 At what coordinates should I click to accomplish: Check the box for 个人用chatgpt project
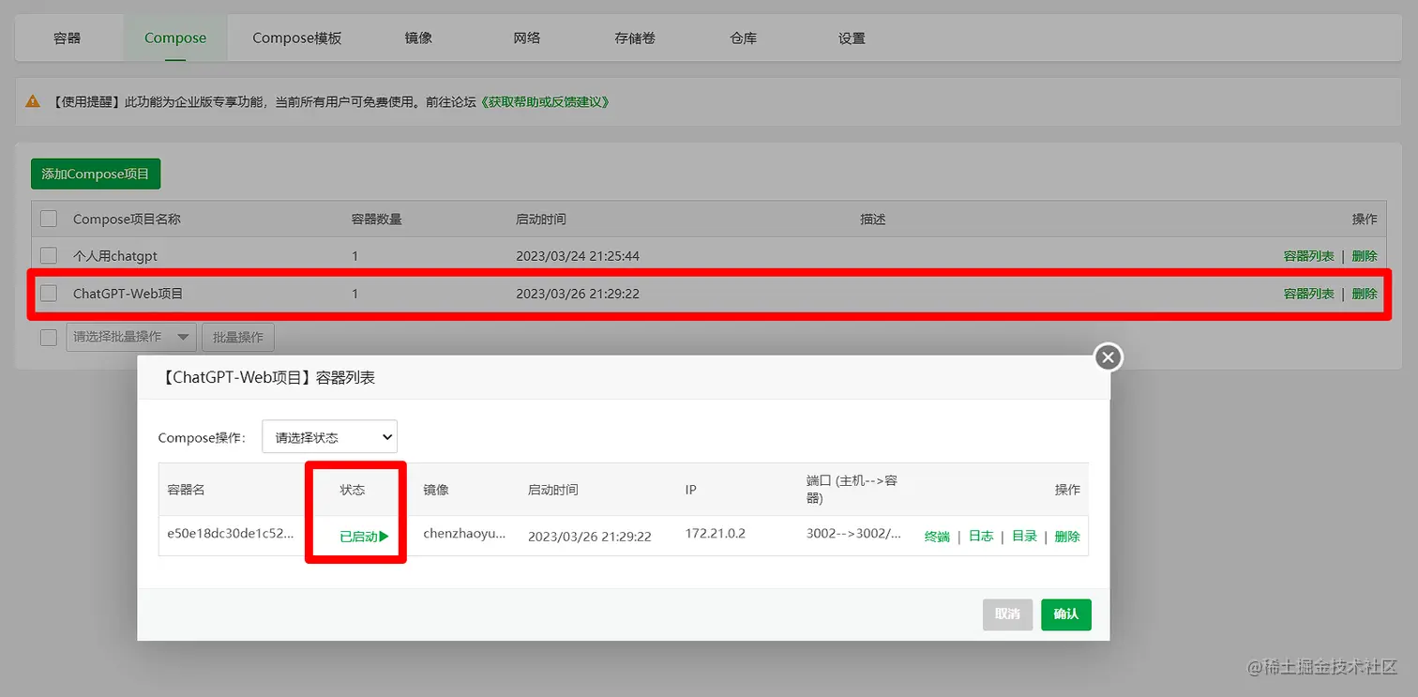[49, 255]
